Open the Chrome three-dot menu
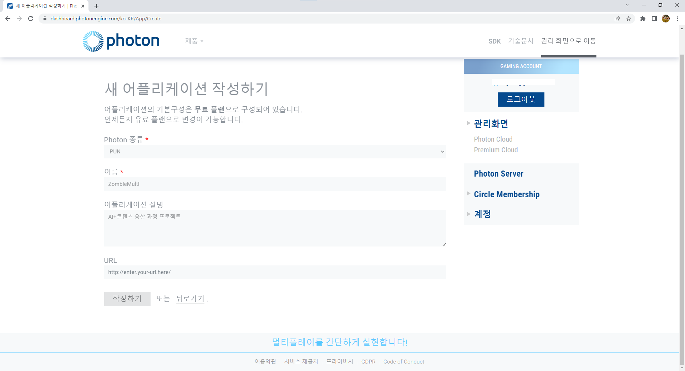Image resolution: width=685 pixels, height=371 pixels. pyautogui.click(x=677, y=19)
